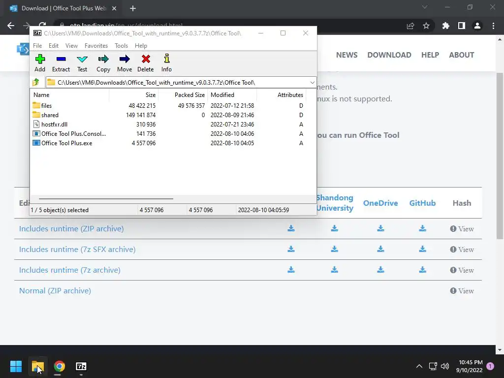Click Chrome share page icon

click(410, 26)
